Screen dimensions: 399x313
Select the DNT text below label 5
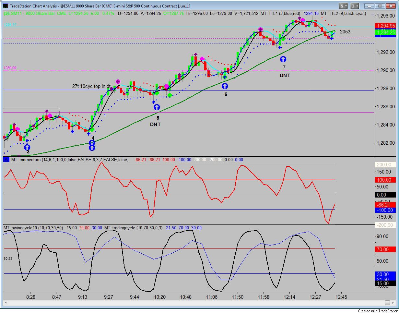coord(155,124)
